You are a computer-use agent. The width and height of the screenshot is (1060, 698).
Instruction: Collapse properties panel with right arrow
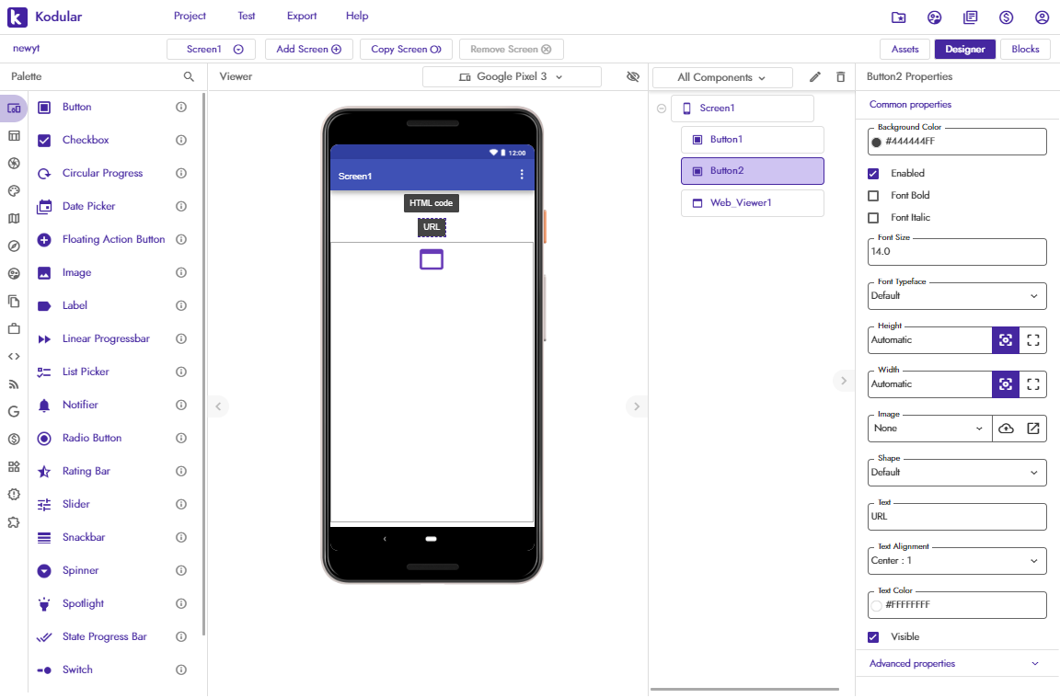pos(843,381)
